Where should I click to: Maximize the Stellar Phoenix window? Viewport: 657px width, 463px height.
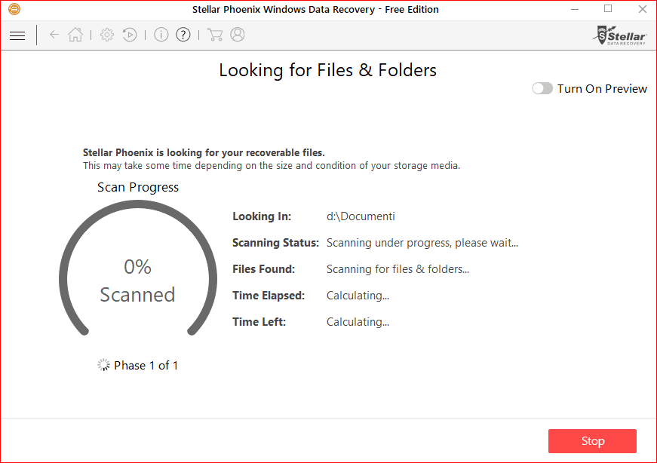coord(608,9)
